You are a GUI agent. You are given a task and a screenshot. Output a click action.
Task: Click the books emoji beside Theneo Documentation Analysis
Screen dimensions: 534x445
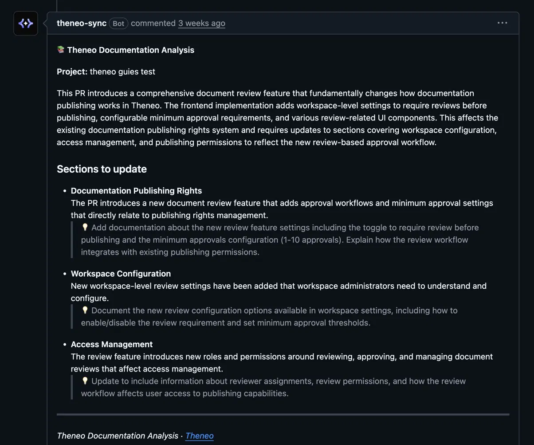pyautogui.click(x=61, y=50)
